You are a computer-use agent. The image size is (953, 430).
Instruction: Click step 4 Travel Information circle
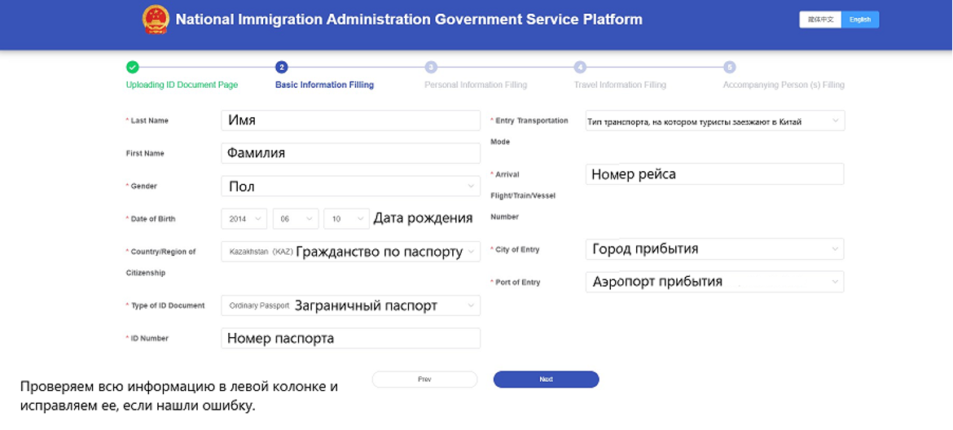pyautogui.click(x=580, y=67)
